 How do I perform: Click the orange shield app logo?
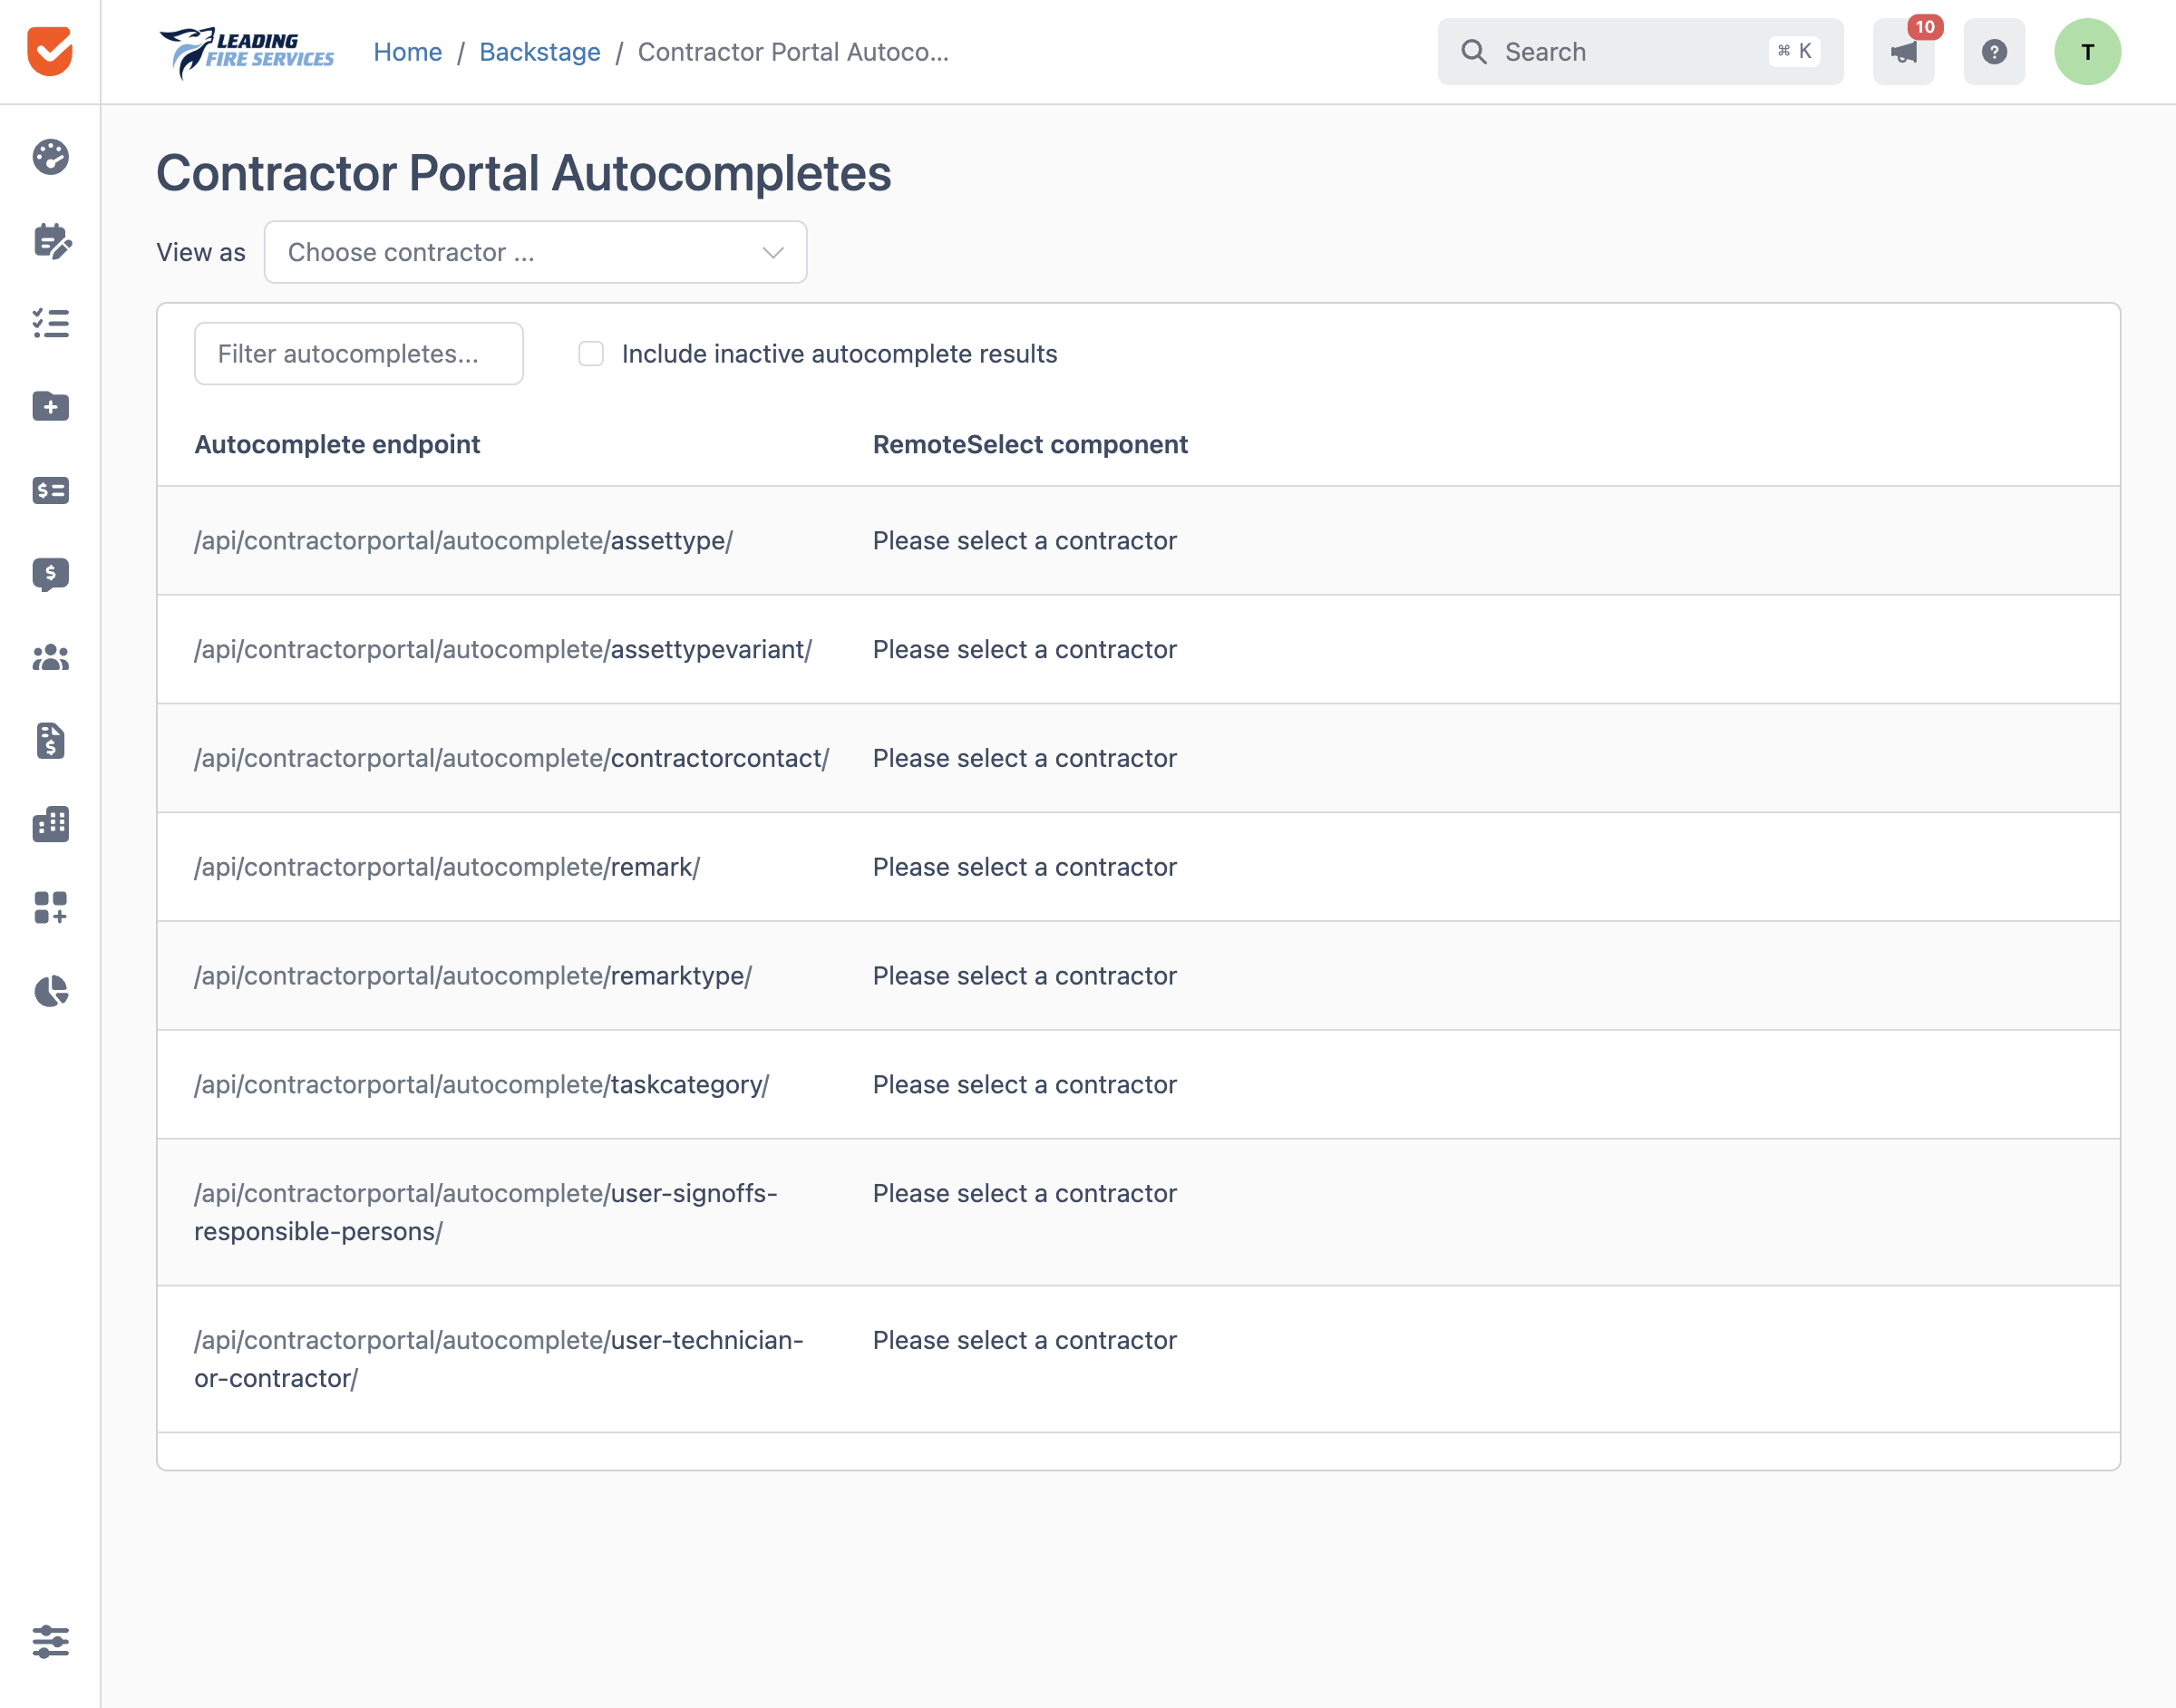point(50,51)
